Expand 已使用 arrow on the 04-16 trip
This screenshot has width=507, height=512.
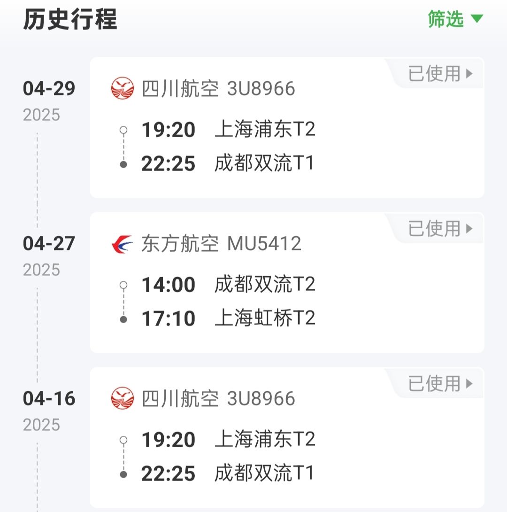click(x=469, y=384)
